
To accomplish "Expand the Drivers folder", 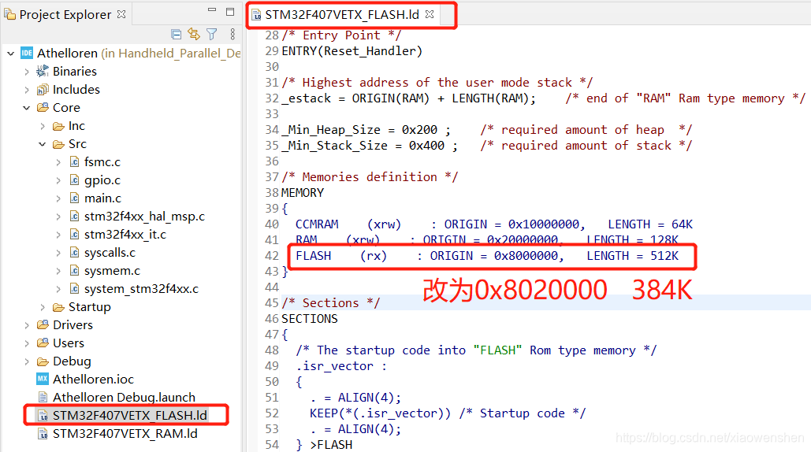I will click(26, 325).
